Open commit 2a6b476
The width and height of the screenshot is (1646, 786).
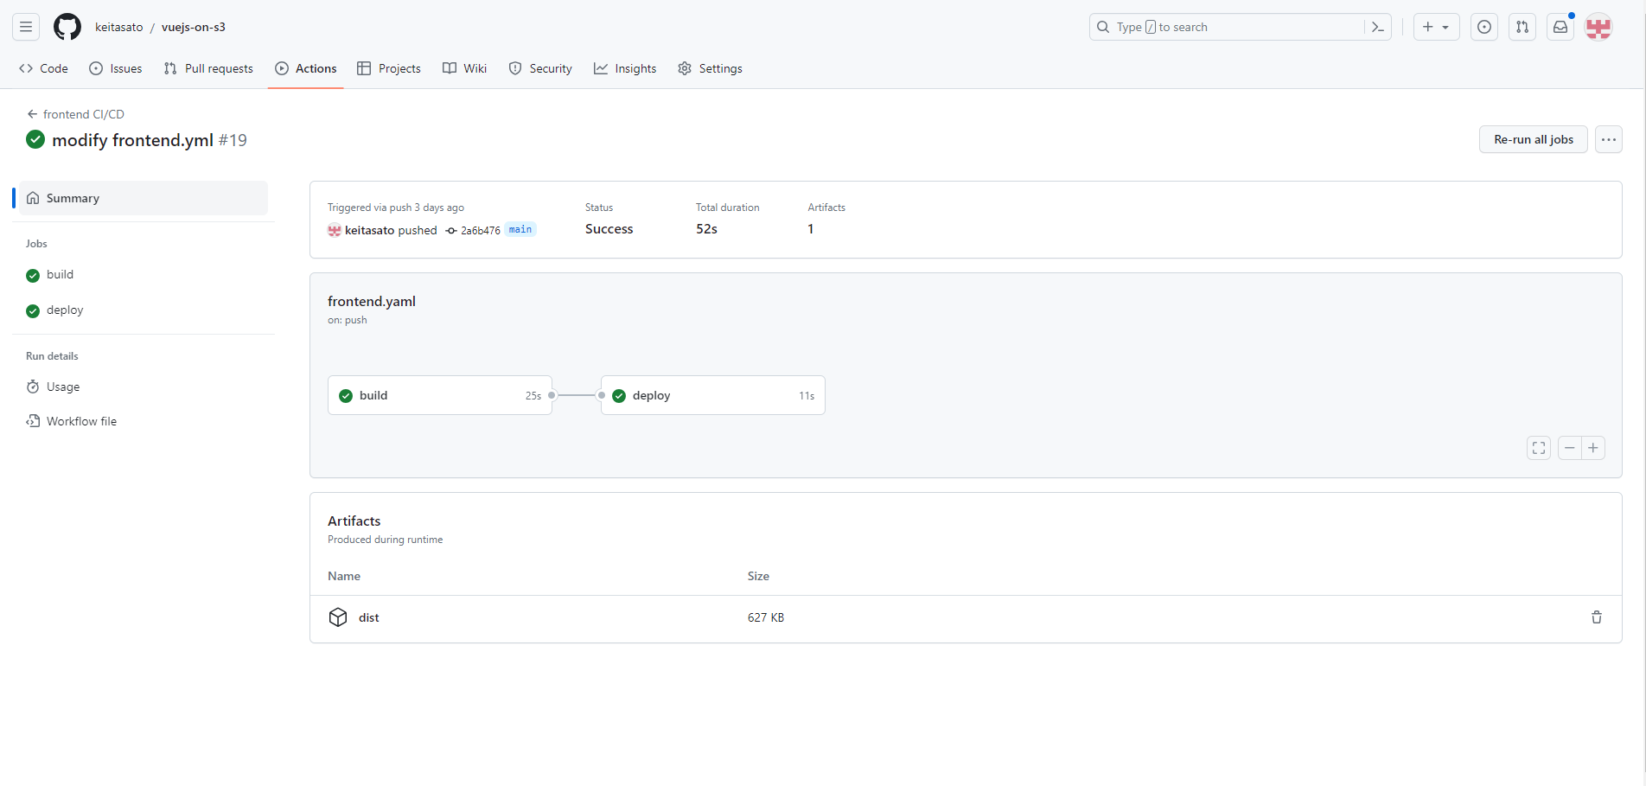(x=480, y=230)
